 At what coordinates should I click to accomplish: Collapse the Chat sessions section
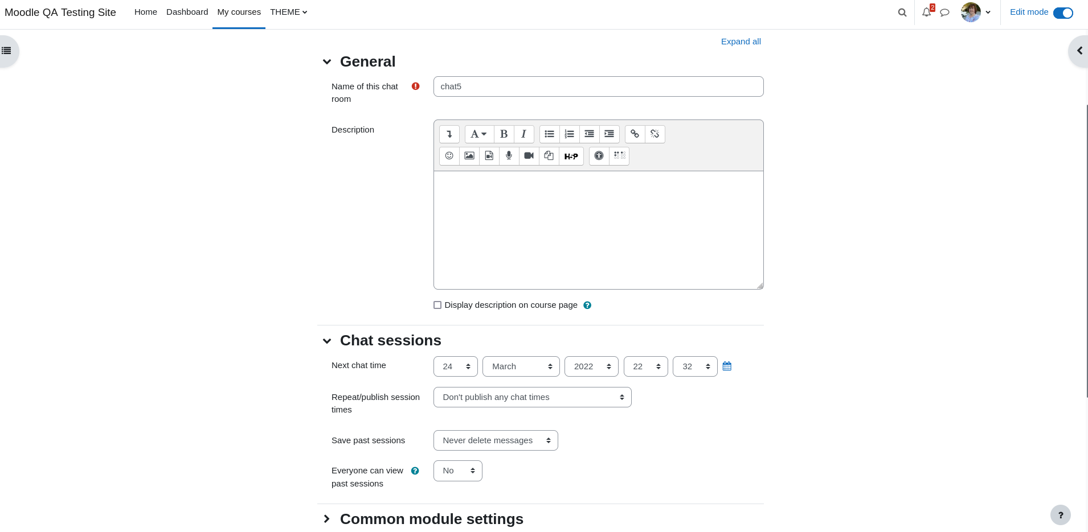click(327, 341)
